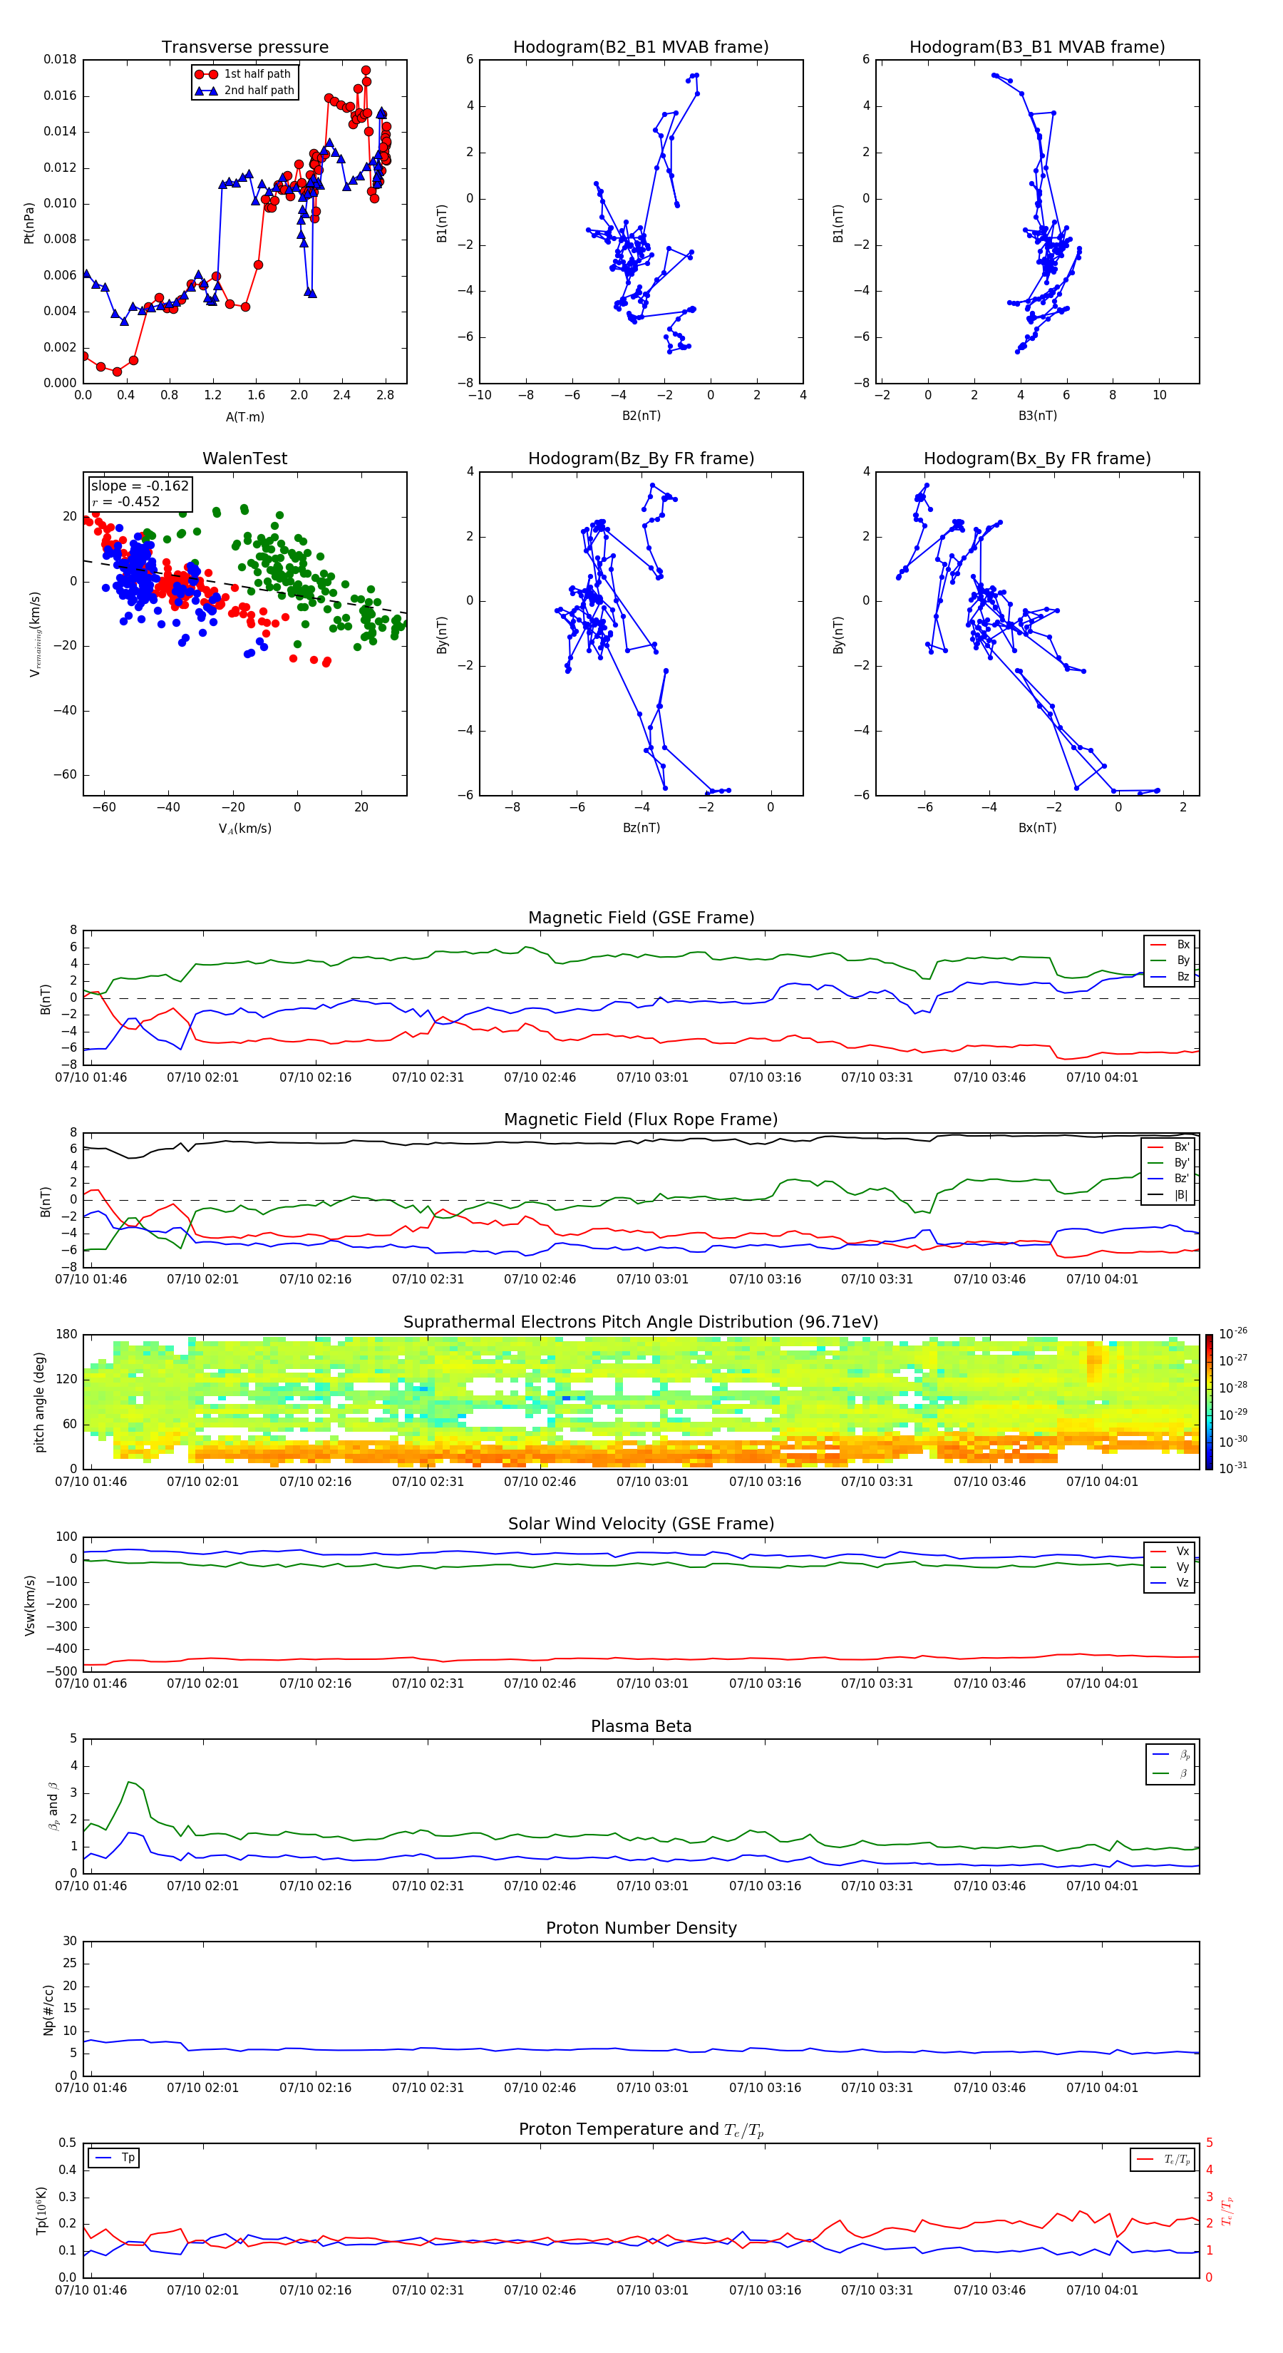Select the "|B|" flux rope legend entry
This screenshot has width=1283, height=2353.
(x=1168, y=1195)
